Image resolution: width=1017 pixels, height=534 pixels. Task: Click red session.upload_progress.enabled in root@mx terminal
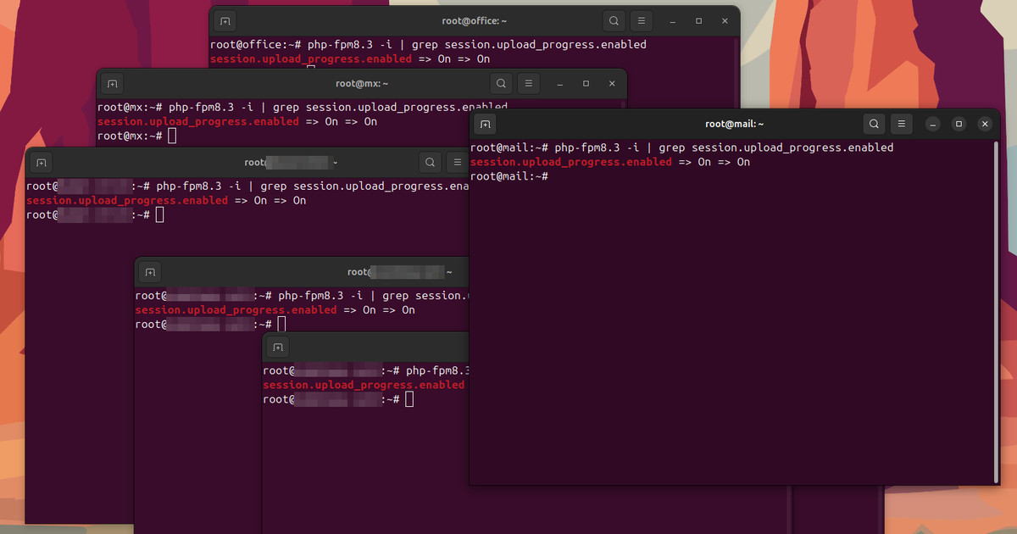(198, 121)
